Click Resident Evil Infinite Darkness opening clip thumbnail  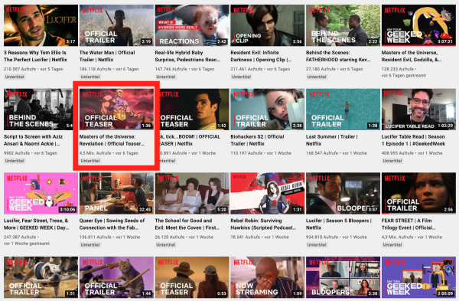268,25
